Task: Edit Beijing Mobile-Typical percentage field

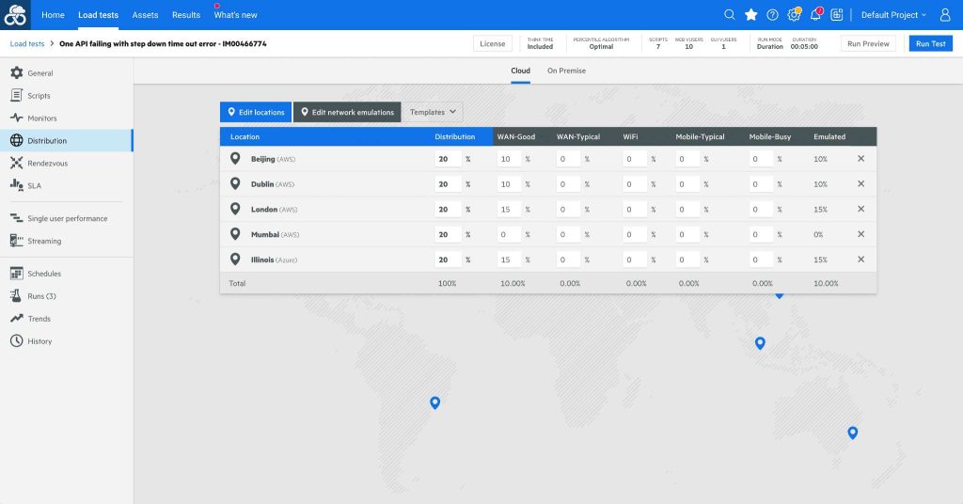Action: [x=687, y=158]
